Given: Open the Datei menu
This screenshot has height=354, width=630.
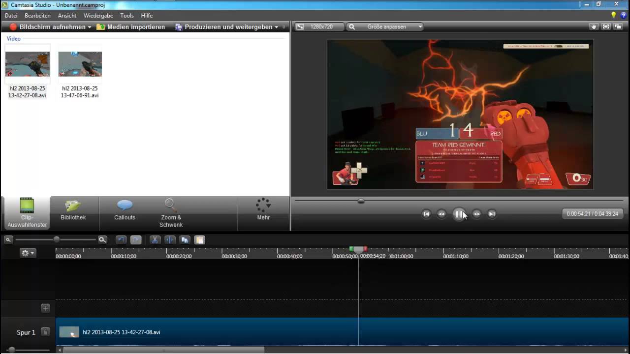Looking at the screenshot, I should pyautogui.click(x=11, y=16).
